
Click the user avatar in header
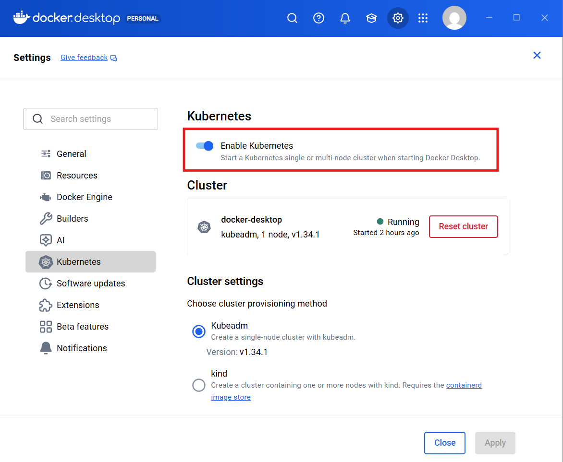(454, 18)
